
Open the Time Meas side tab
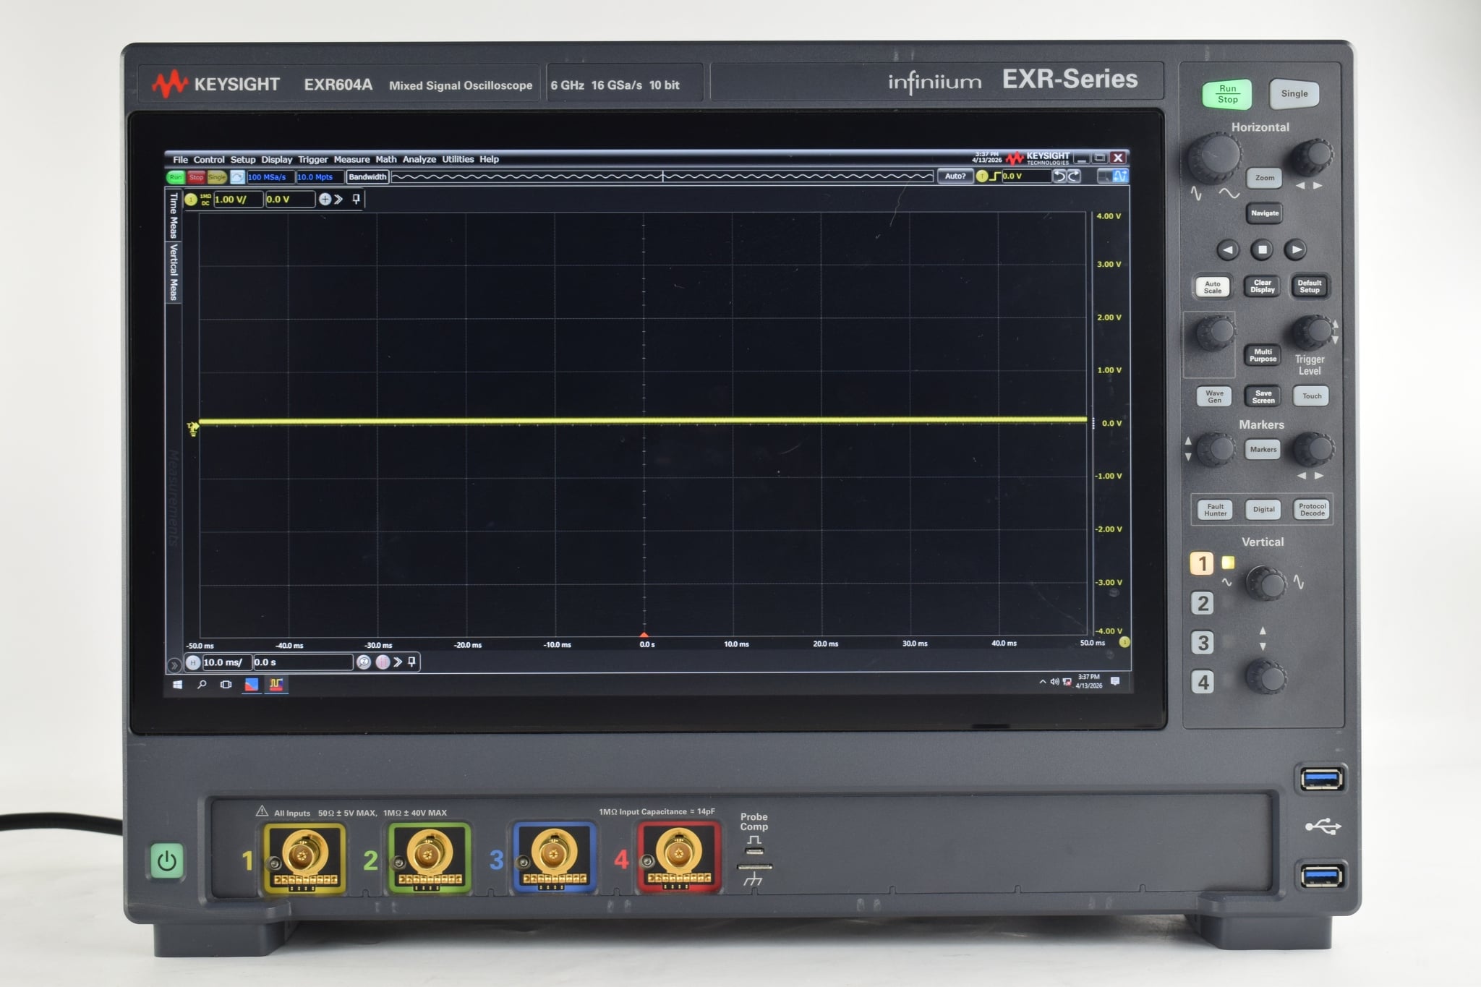click(x=174, y=215)
